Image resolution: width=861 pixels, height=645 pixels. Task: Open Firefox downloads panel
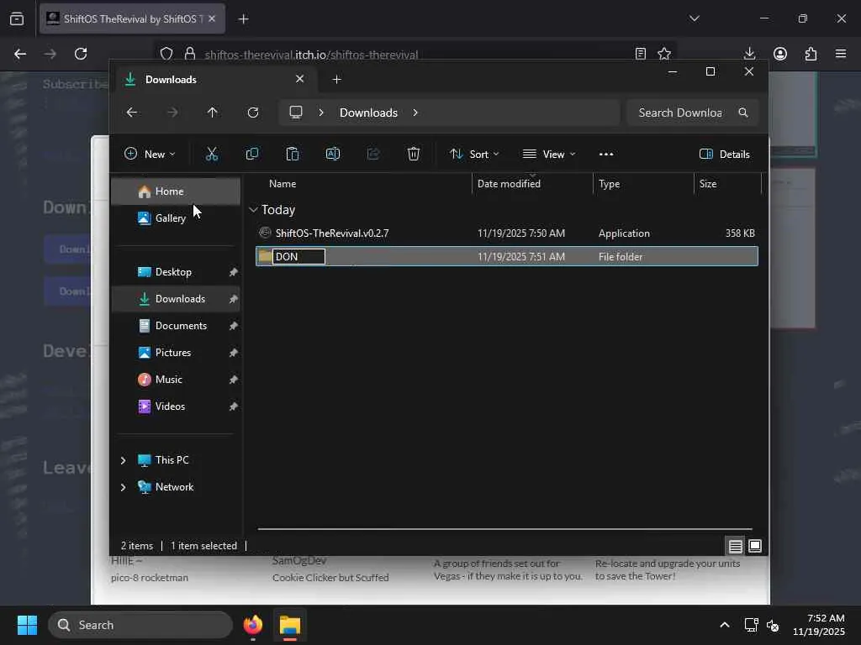749,54
